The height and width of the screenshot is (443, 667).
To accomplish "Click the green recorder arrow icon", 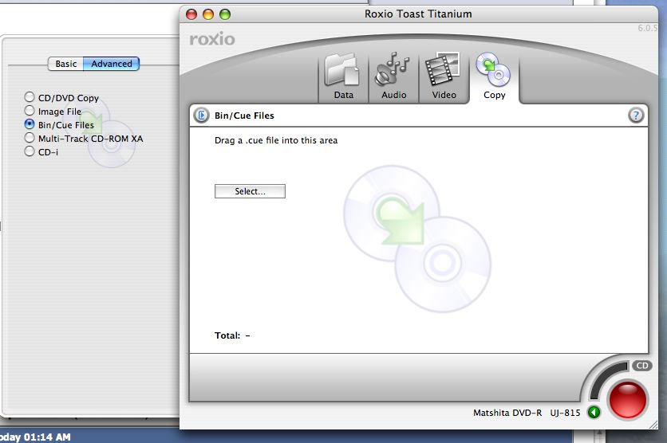I will [594, 412].
